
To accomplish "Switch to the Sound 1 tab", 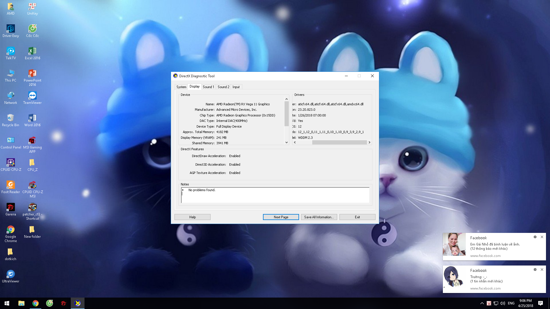I will 208,87.
